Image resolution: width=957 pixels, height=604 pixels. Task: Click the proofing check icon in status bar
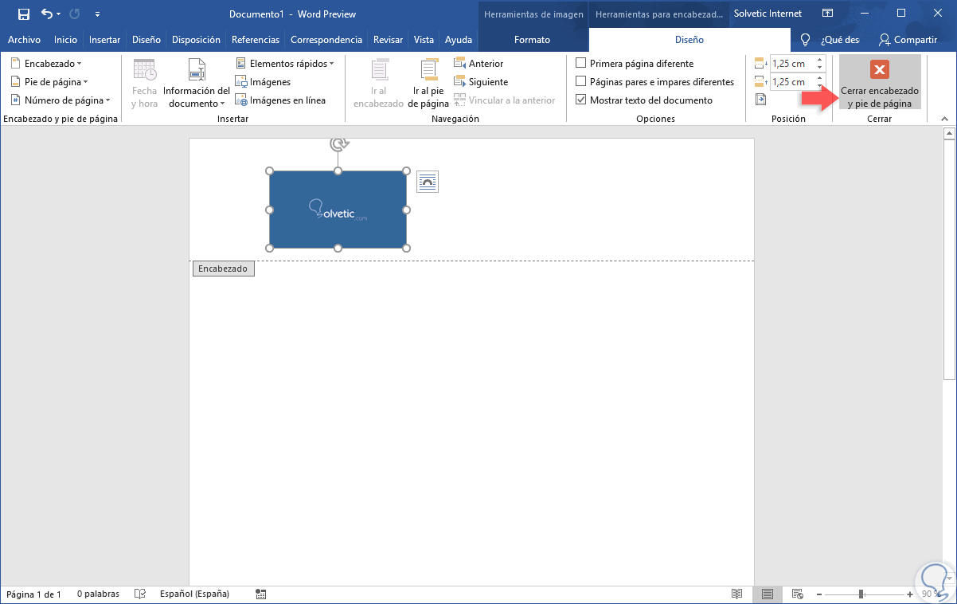[x=140, y=594]
